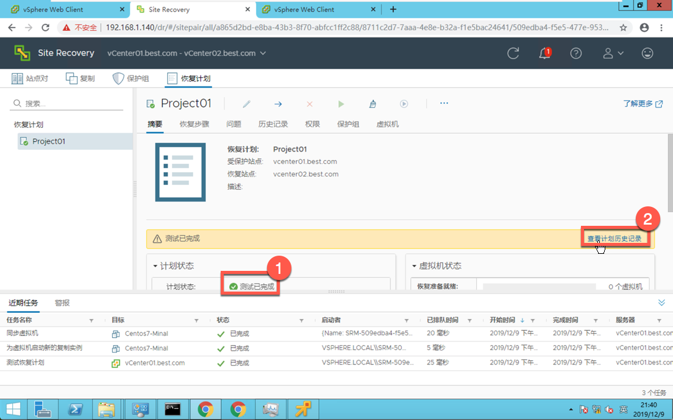This screenshot has width=673, height=420.
Task: Collapse the 虚拟机状态 panel
Action: (414, 266)
